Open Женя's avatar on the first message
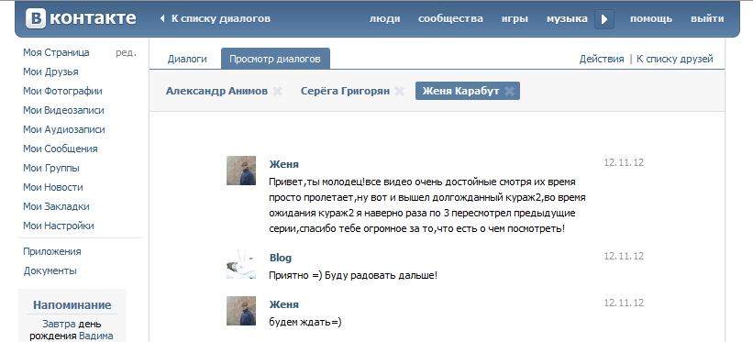Viewport: 753px width, 342px height. (x=241, y=170)
